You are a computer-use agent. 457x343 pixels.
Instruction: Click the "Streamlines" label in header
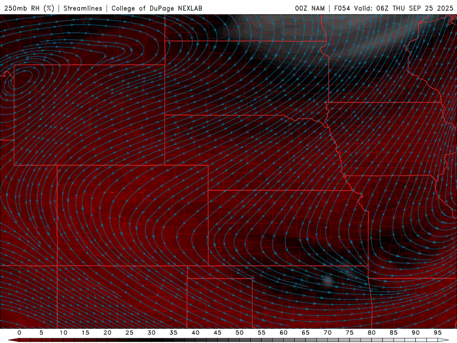click(x=83, y=8)
